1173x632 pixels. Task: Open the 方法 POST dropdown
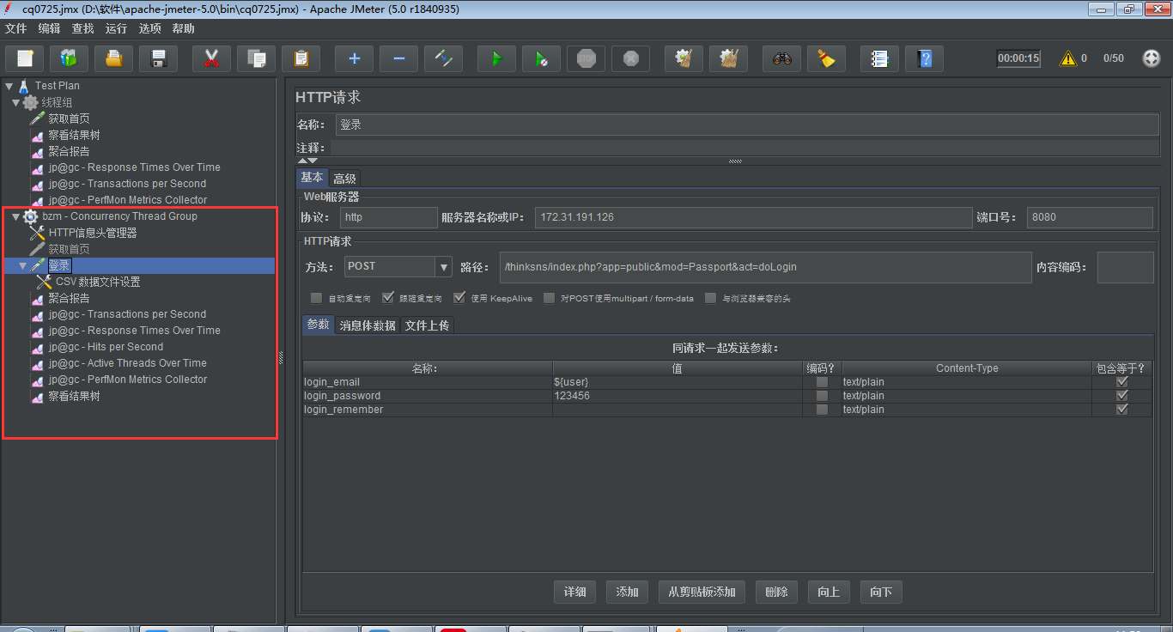(444, 267)
